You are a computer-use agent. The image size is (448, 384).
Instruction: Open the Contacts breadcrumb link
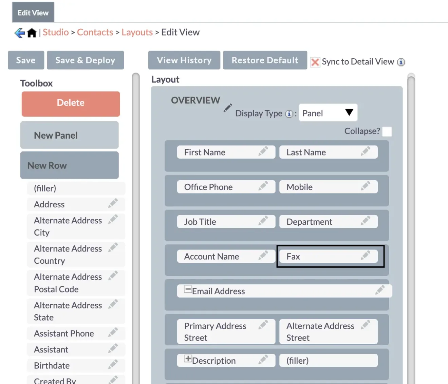click(x=95, y=32)
